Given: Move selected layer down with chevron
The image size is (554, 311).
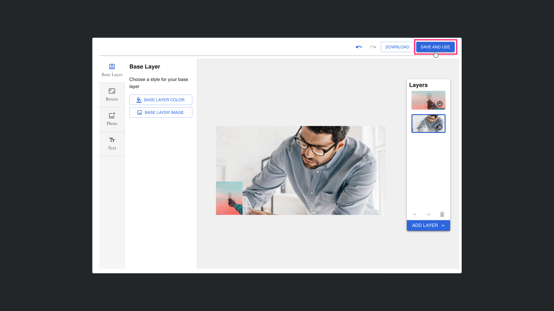Looking at the screenshot, I should (428, 214).
